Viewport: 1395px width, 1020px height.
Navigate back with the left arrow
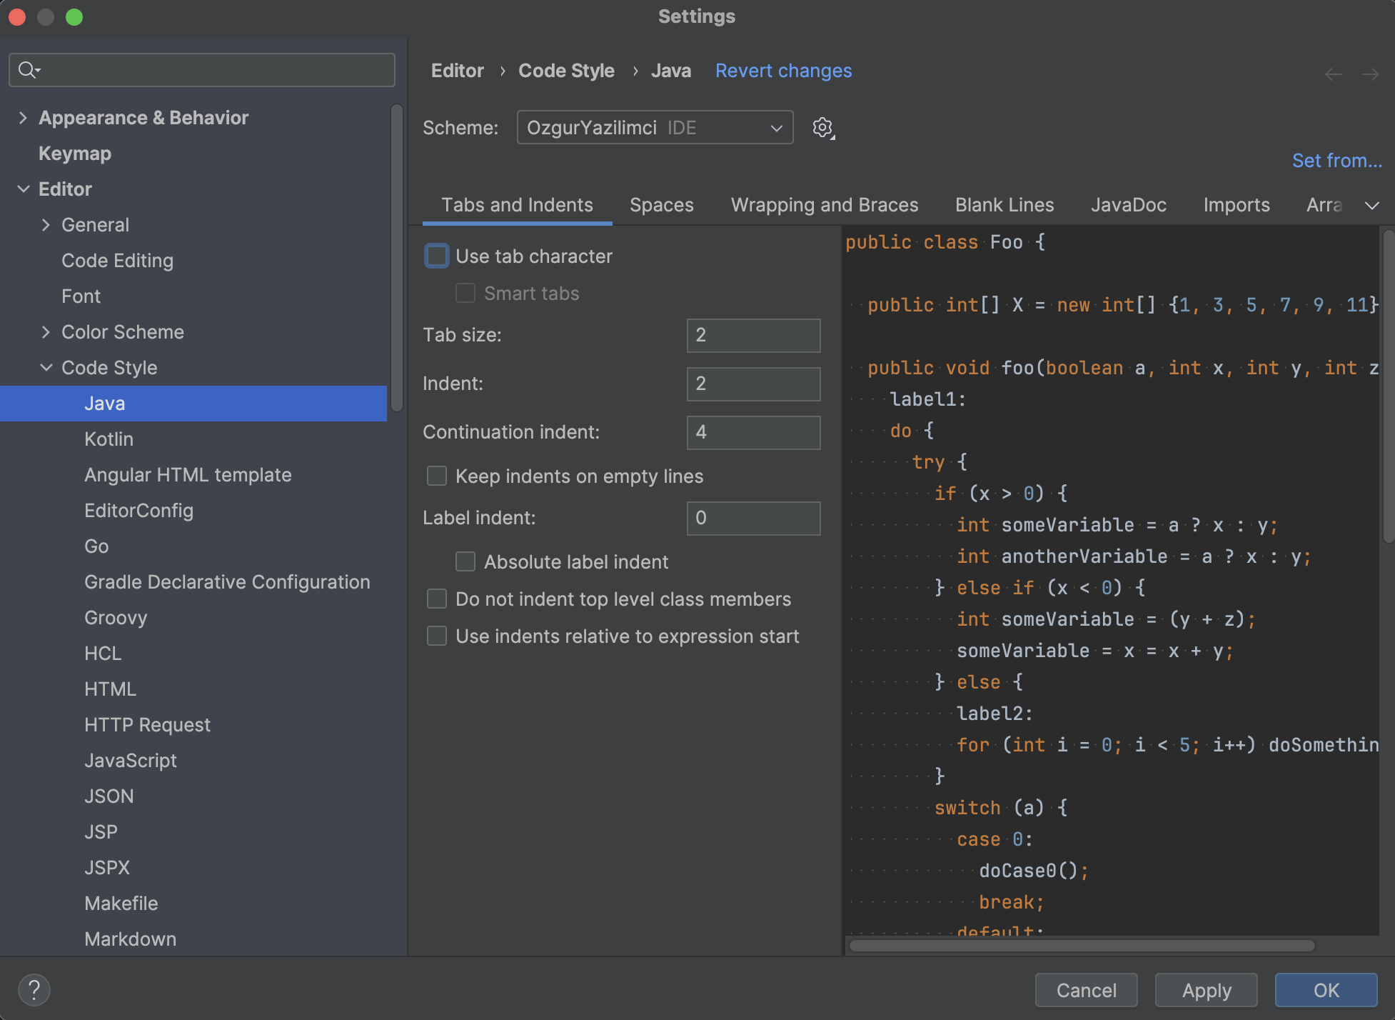1333,74
